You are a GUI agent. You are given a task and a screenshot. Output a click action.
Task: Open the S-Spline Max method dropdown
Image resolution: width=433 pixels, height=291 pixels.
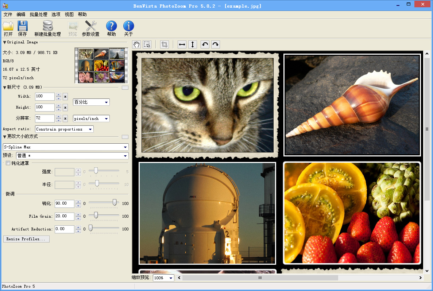coord(66,147)
